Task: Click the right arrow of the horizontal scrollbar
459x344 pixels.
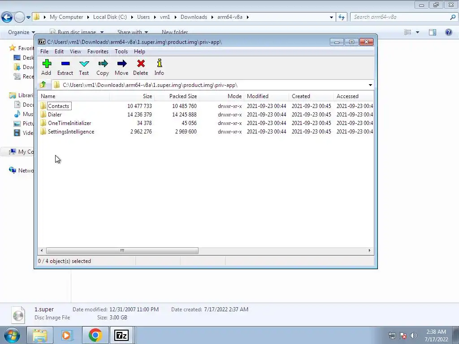Action: tap(369, 251)
